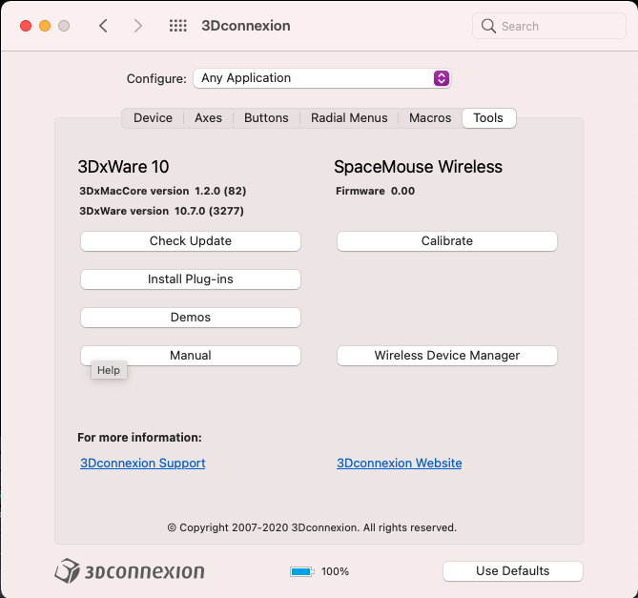The width and height of the screenshot is (638, 598).
Task: Show all preferences grid icon
Action: [177, 26]
